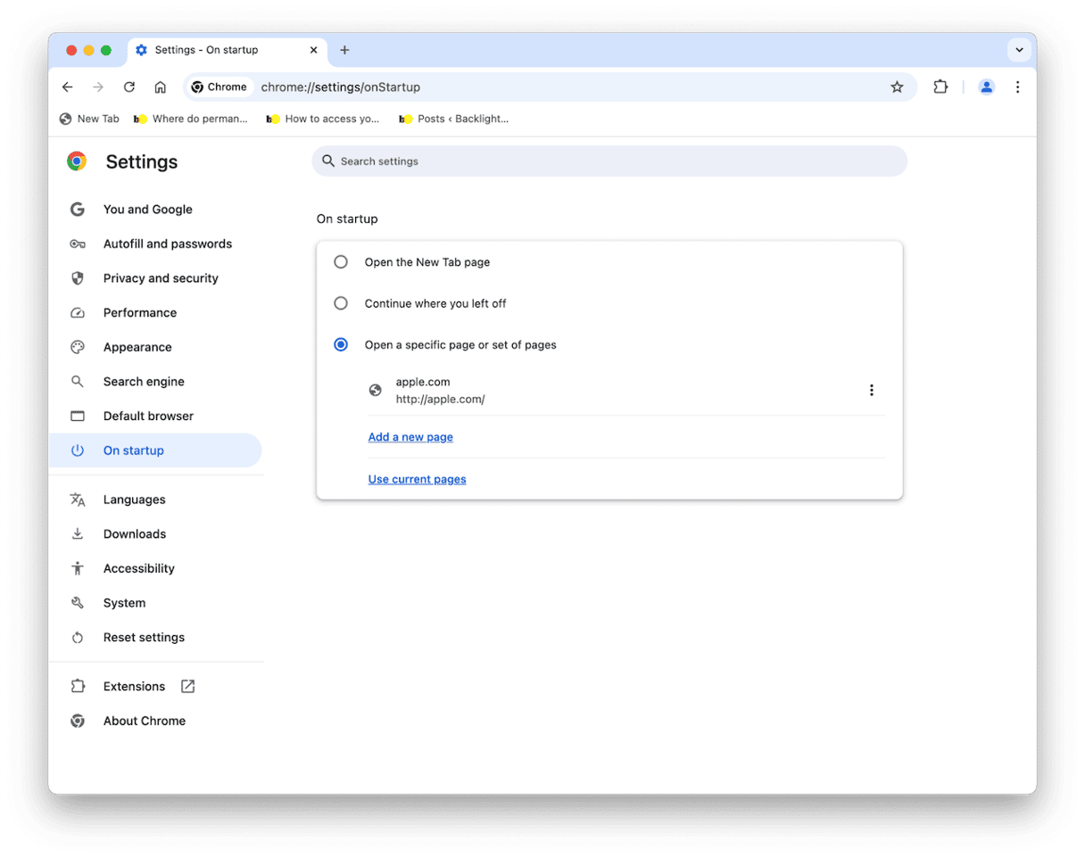Click the globe icon beside apple.com
This screenshot has width=1085, height=858.
tap(376, 391)
